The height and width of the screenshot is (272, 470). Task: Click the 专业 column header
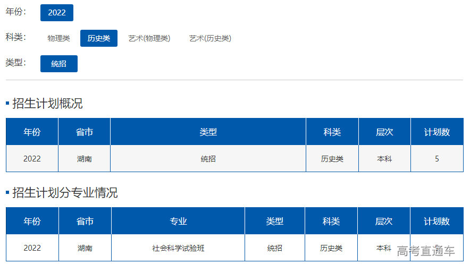click(178, 221)
